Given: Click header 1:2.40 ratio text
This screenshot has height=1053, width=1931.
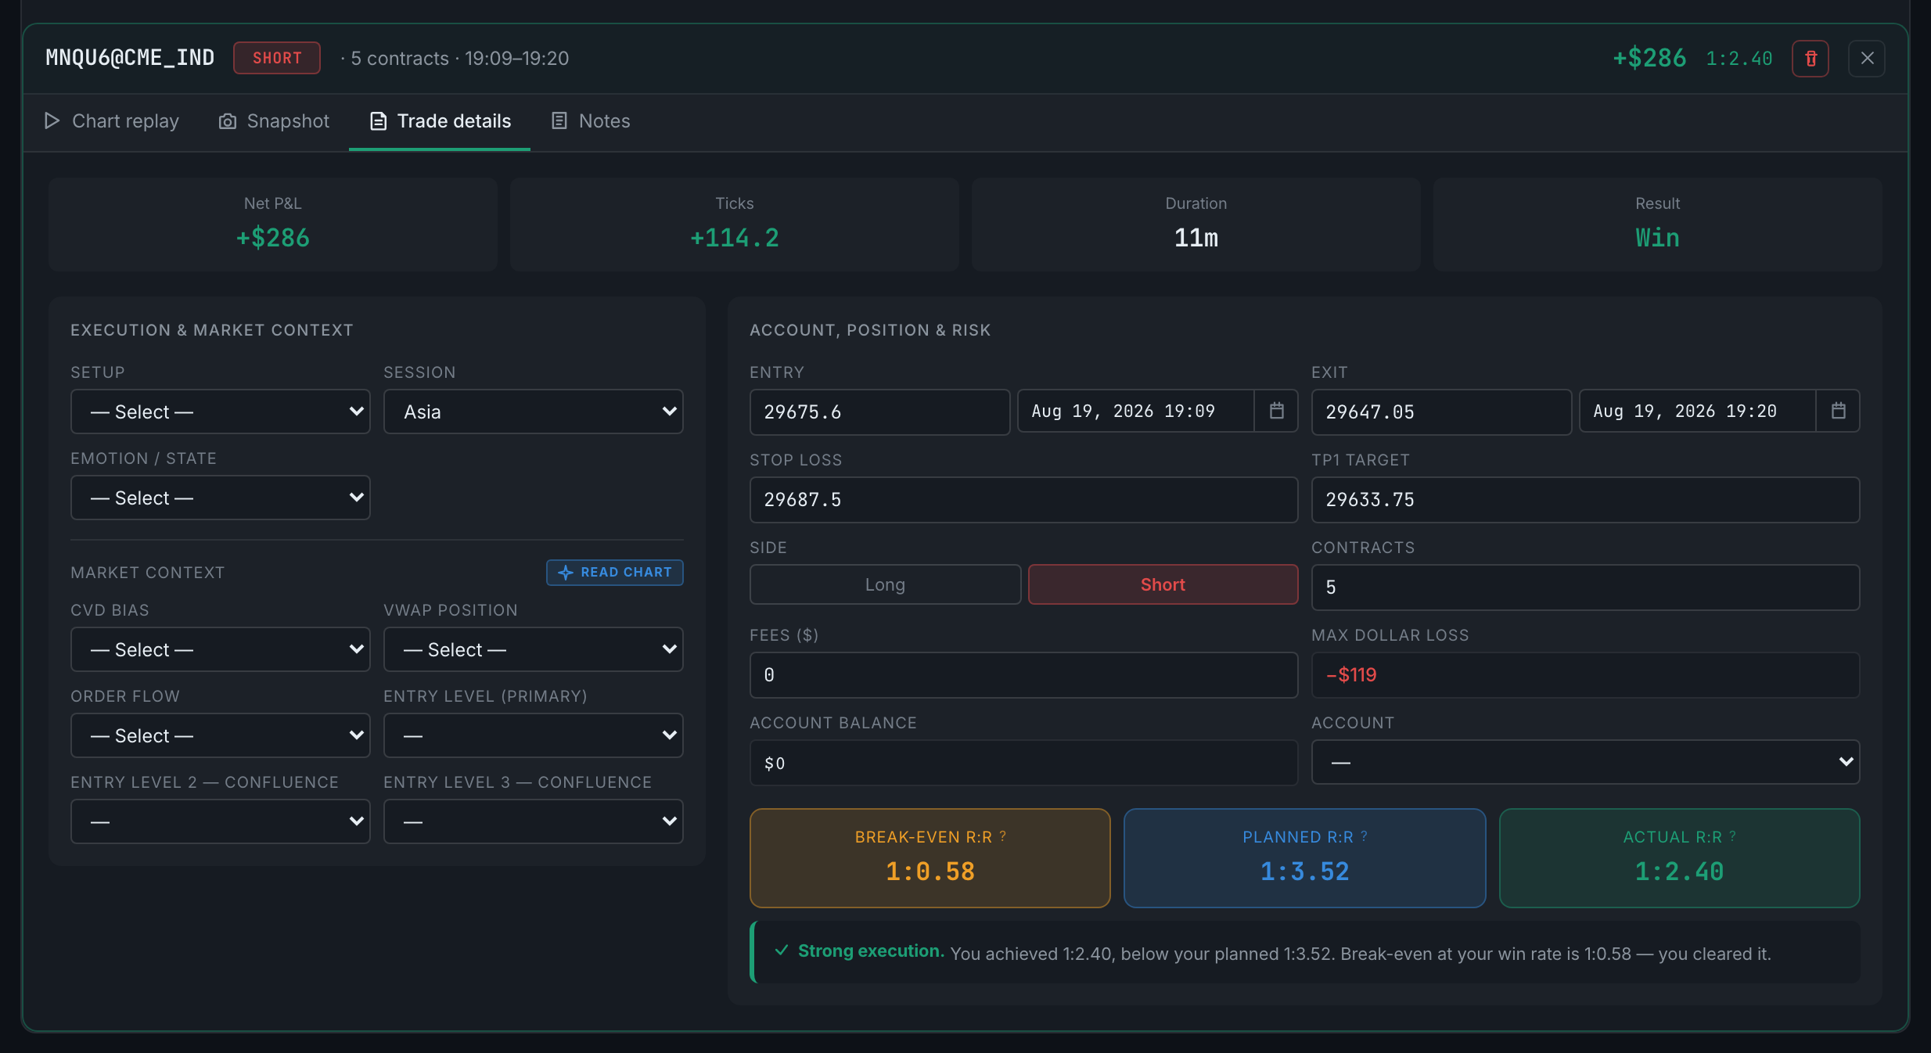Looking at the screenshot, I should (x=1739, y=59).
